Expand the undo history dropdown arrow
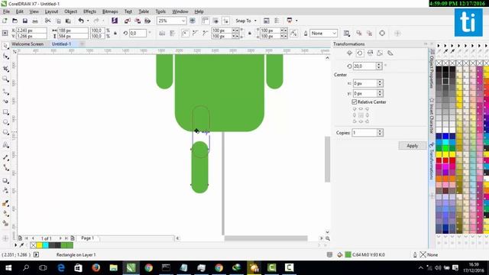Image resolution: width=489 pixels, height=275 pixels. click(88, 21)
